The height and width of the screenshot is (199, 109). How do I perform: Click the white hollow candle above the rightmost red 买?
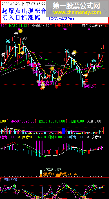[84, 79]
